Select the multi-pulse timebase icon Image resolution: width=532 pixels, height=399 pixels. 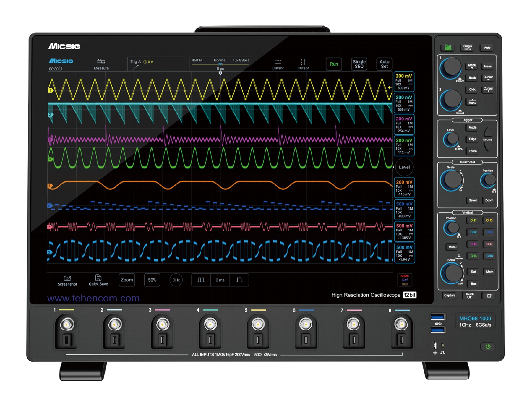pos(201,280)
